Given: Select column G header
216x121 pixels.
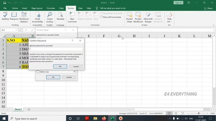Looking at the screenshot, I should tap(119, 36).
